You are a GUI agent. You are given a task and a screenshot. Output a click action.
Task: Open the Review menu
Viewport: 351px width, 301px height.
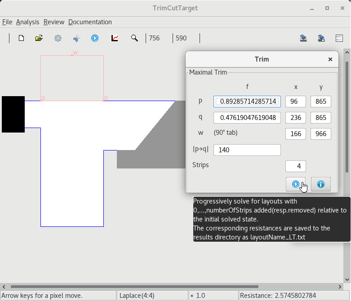point(54,22)
